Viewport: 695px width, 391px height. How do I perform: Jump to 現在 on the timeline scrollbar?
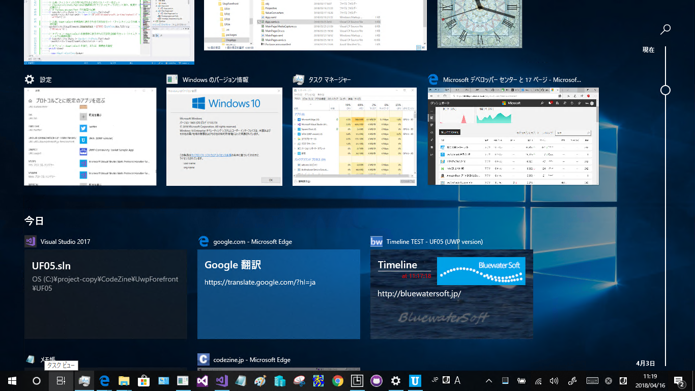[648, 50]
